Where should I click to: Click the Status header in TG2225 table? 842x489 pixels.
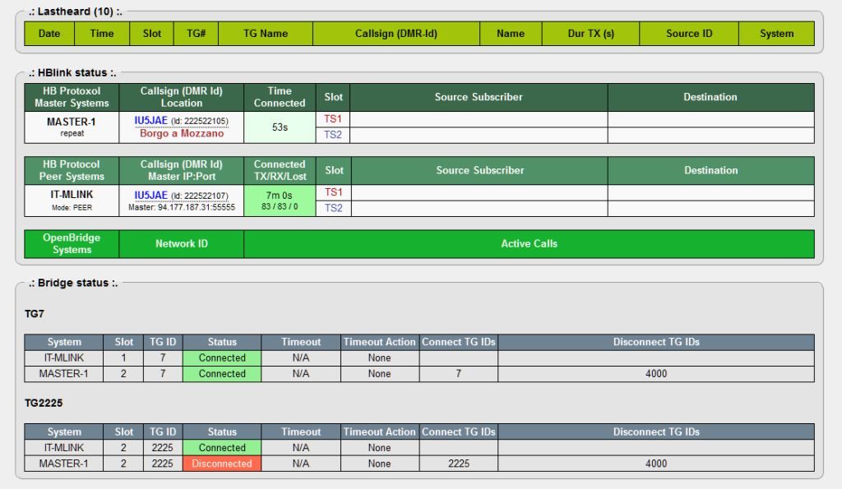222,431
